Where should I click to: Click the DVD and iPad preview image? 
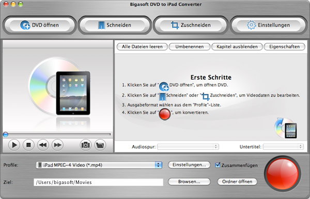click(x=59, y=86)
